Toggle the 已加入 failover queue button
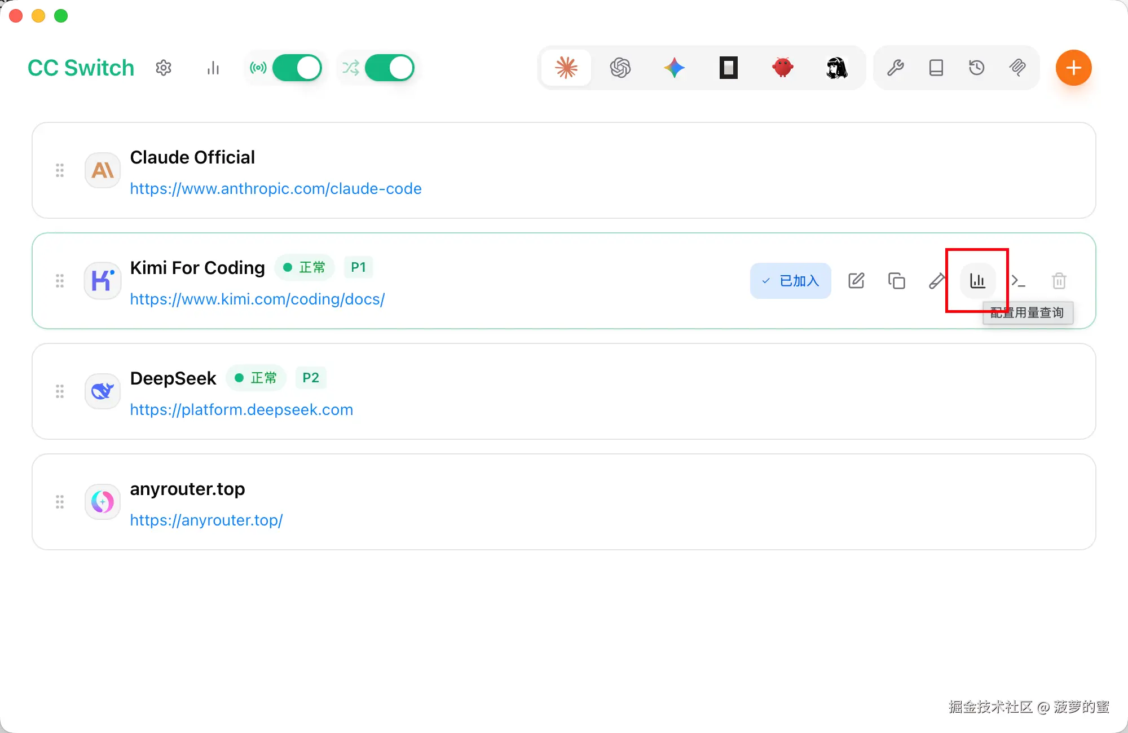Screen dimensions: 1128x733 point(790,281)
